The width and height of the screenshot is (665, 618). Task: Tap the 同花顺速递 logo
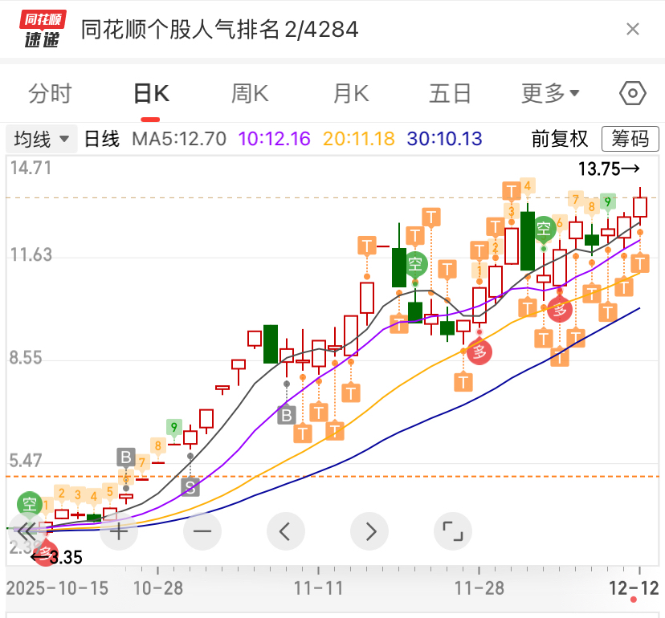click(43, 29)
